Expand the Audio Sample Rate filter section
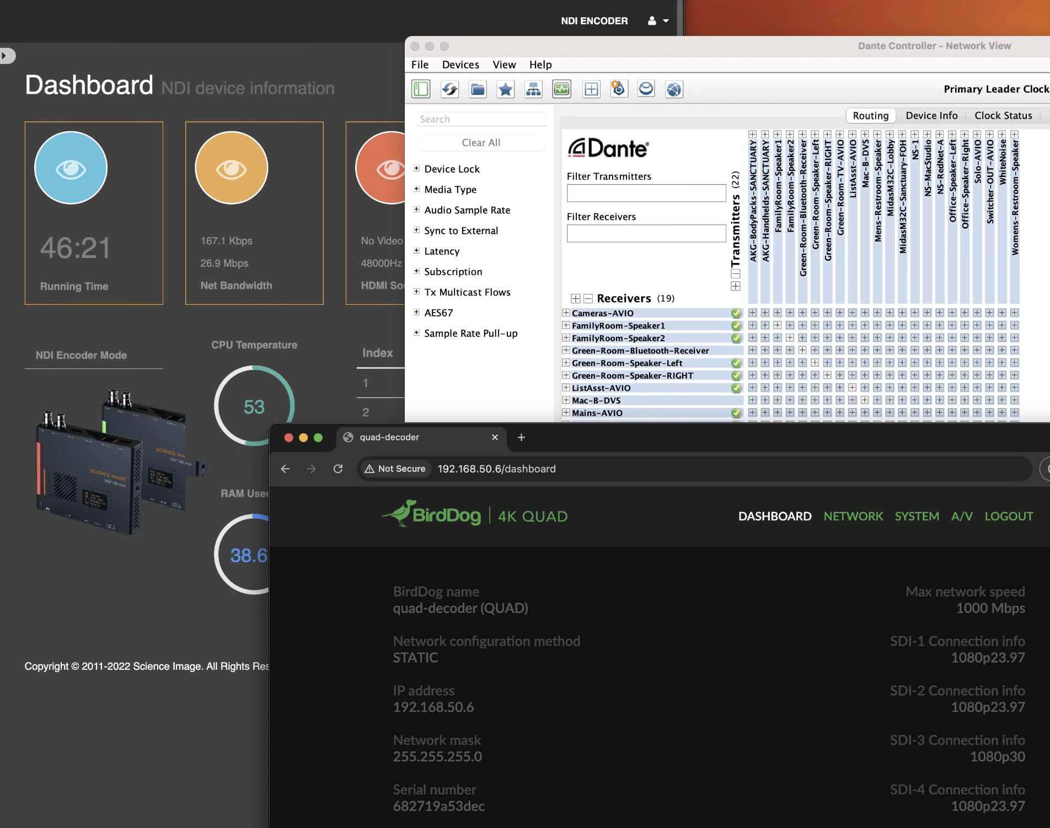This screenshot has width=1050, height=828. point(416,209)
